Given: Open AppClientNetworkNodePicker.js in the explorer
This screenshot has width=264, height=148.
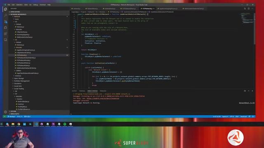Looking at the screenshot, I should (x=28, y=73).
